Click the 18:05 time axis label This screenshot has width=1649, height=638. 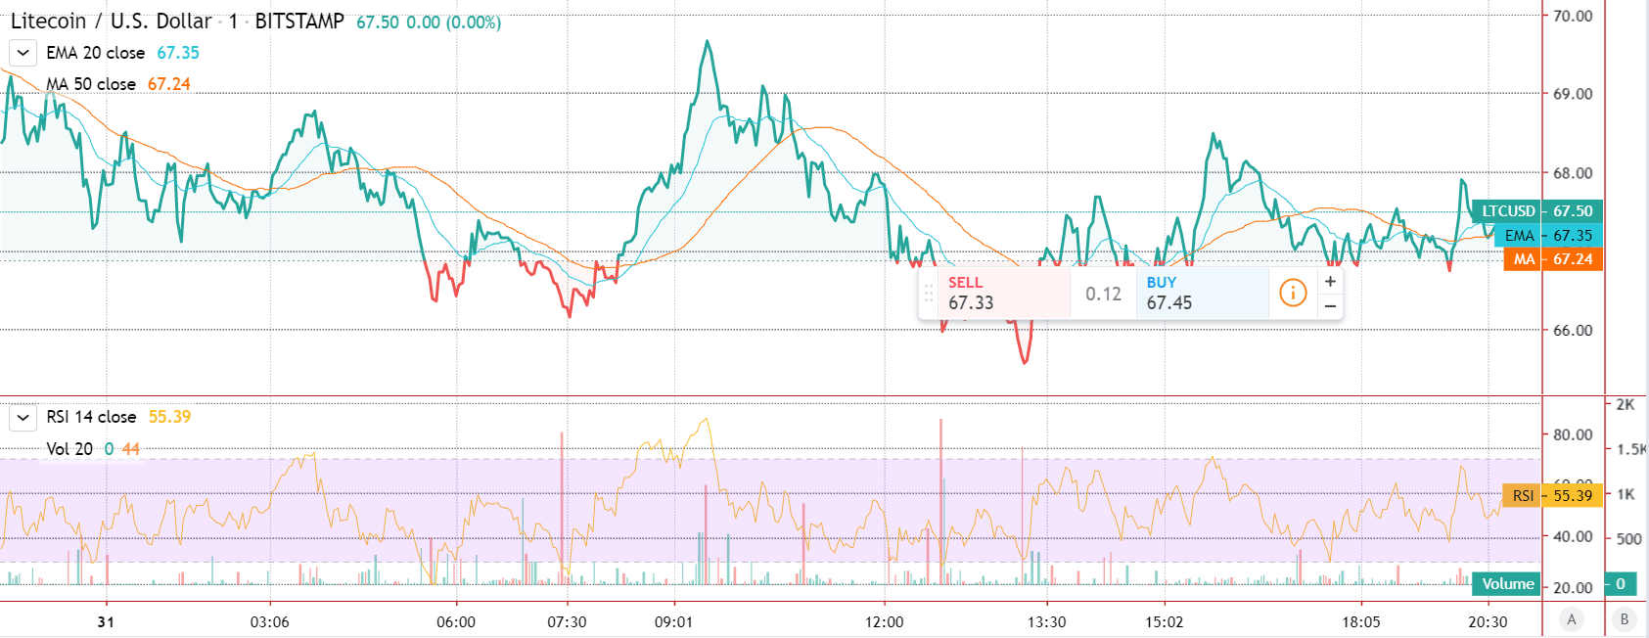(x=1361, y=622)
